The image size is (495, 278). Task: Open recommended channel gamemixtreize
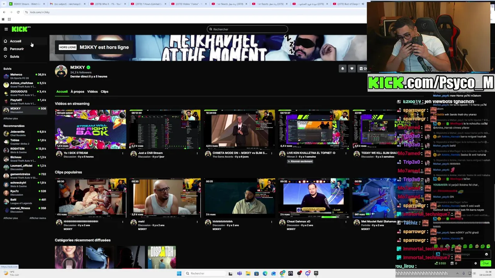click(24, 176)
